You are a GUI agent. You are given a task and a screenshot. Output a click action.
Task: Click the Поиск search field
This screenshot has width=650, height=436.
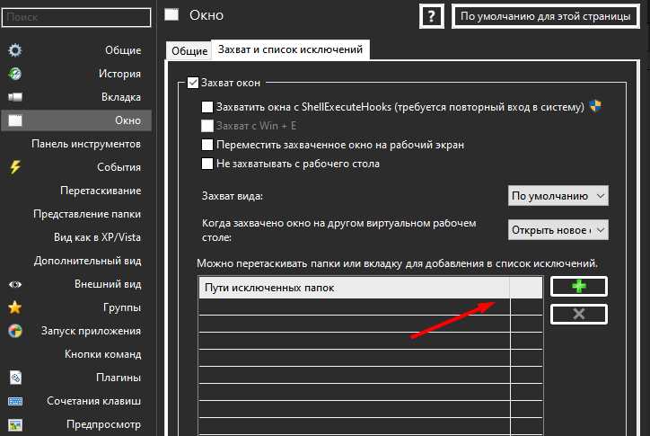pyautogui.click(x=75, y=17)
